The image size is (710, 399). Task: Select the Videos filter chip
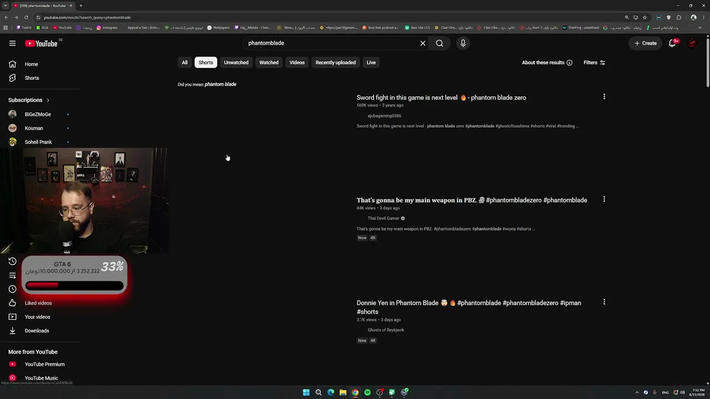(297, 63)
